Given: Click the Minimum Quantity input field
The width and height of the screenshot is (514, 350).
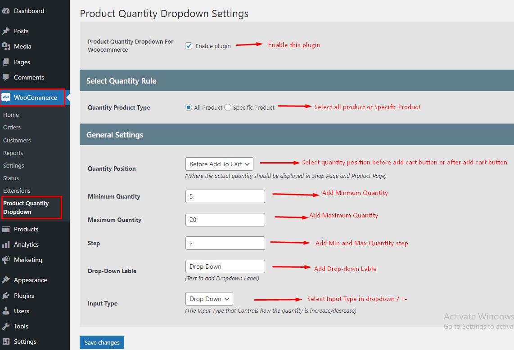Looking at the screenshot, I should (225, 196).
